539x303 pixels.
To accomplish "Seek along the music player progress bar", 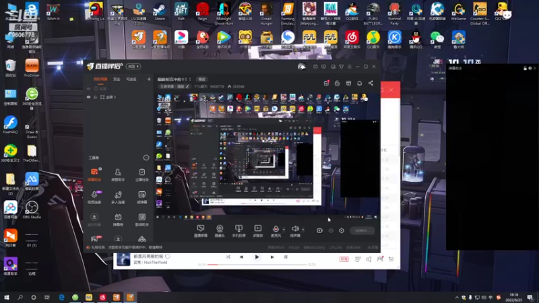I will click(257, 265).
